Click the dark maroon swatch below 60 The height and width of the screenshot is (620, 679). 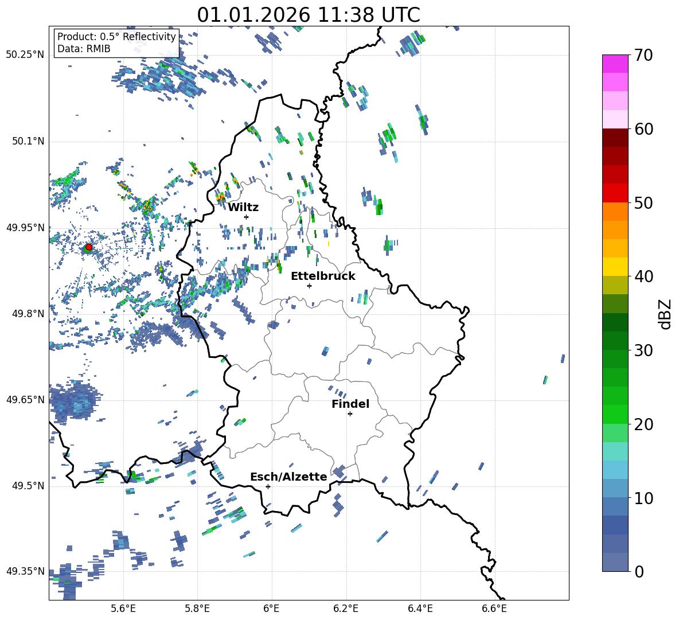coord(615,138)
